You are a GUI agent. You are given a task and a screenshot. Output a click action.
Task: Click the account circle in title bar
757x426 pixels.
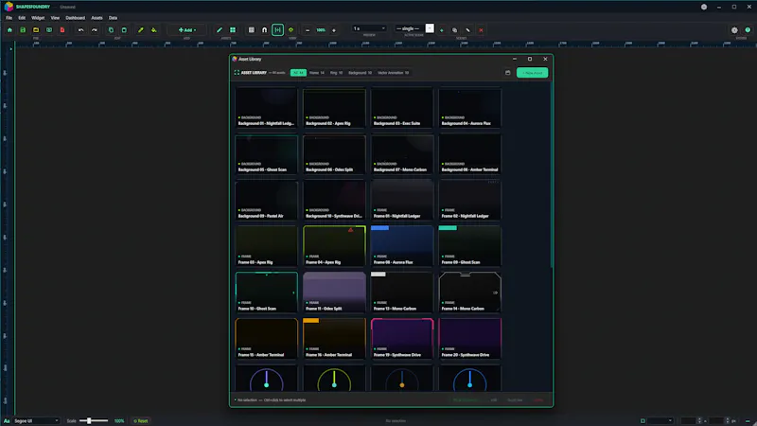coord(704,7)
